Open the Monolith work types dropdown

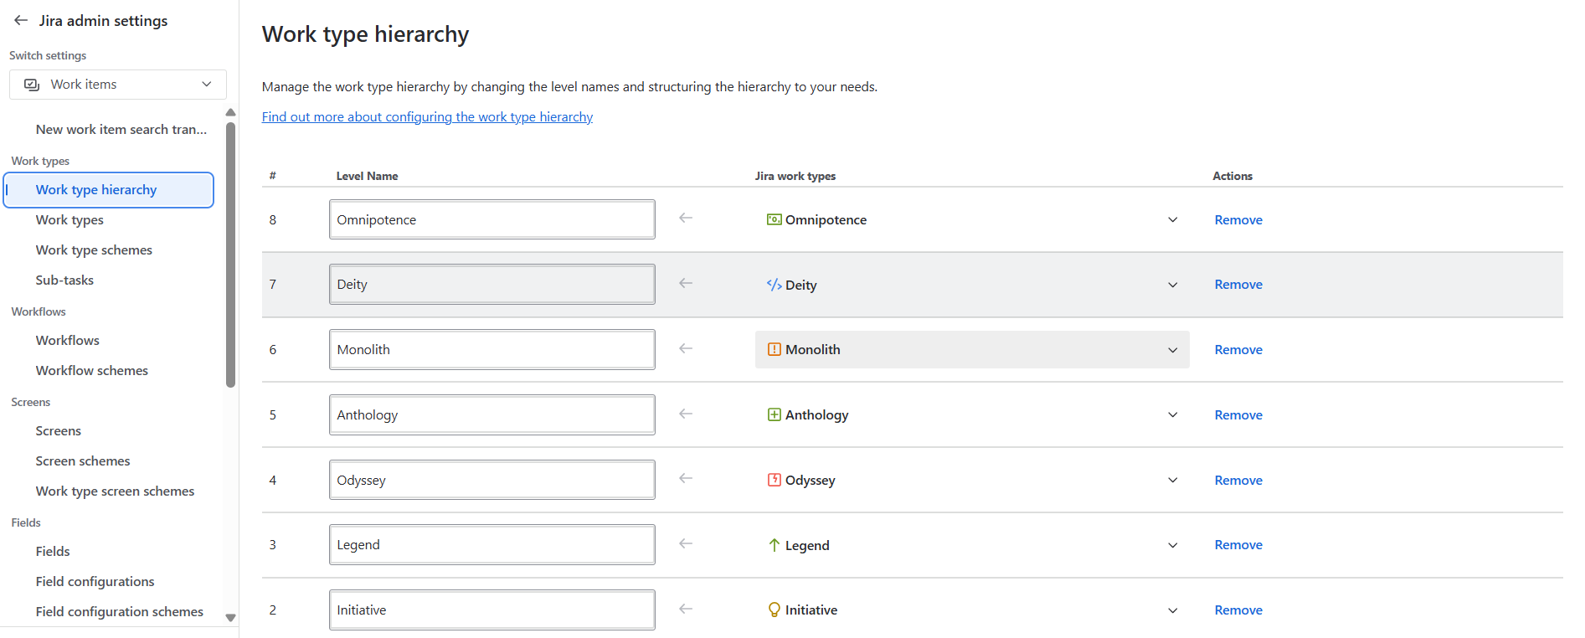(x=1173, y=350)
